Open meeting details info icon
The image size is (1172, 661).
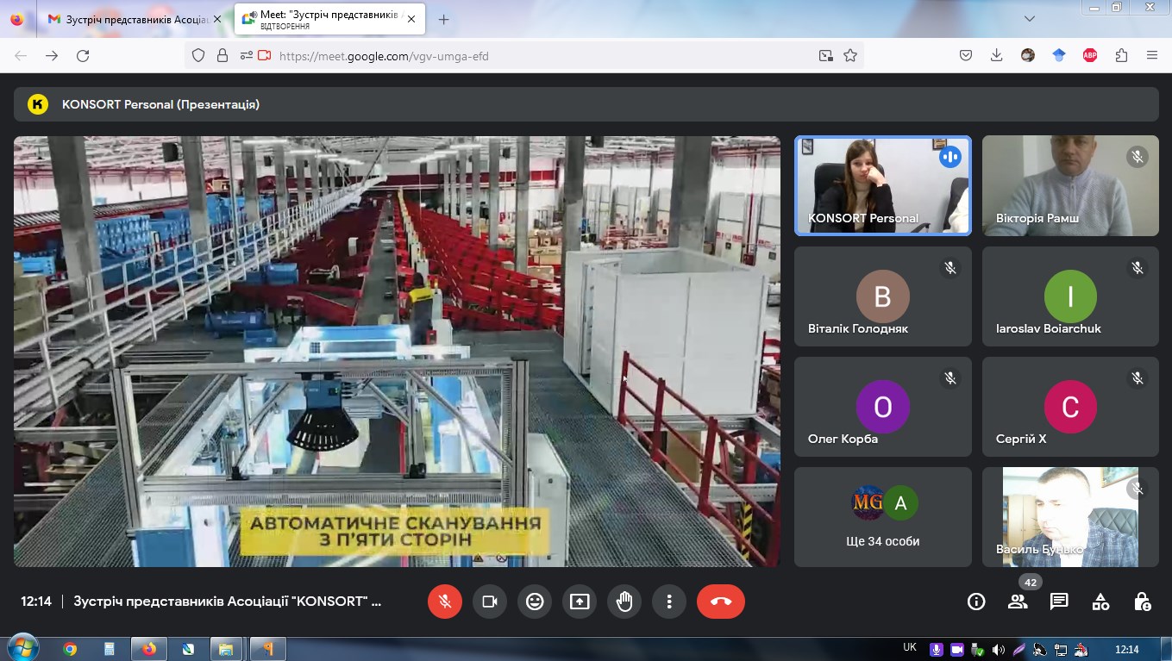pyautogui.click(x=976, y=602)
